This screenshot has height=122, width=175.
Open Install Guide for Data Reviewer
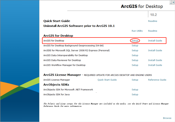click(x=155, y=60)
